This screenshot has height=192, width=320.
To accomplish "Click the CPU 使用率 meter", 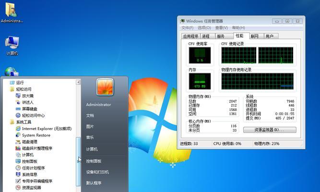I will coord(200,55).
